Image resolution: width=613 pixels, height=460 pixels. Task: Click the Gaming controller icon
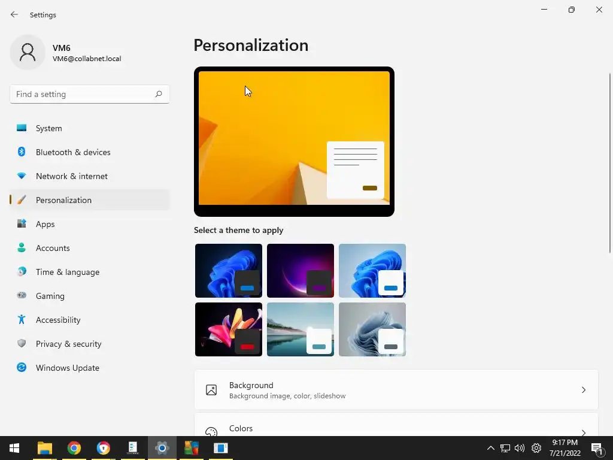point(22,296)
